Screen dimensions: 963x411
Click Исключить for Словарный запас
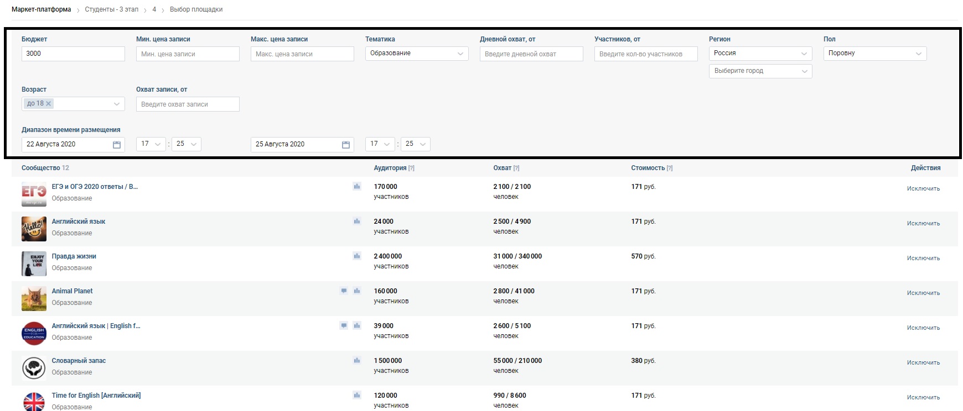click(923, 362)
